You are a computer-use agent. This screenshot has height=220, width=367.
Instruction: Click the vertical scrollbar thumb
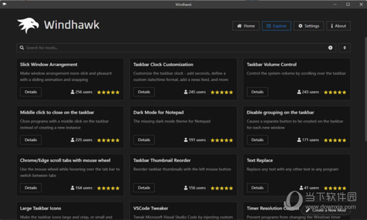pyautogui.click(x=366, y=89)
